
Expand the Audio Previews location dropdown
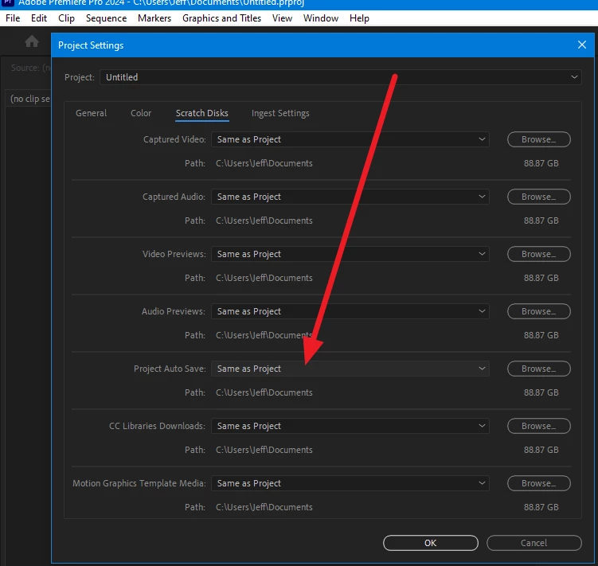350,311
